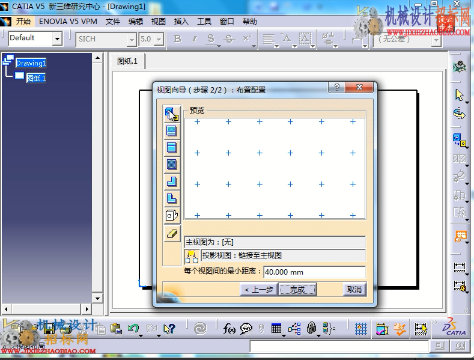Open the 编辑 menu
Viewport: 474px width, 360px height.
[136, 21]
